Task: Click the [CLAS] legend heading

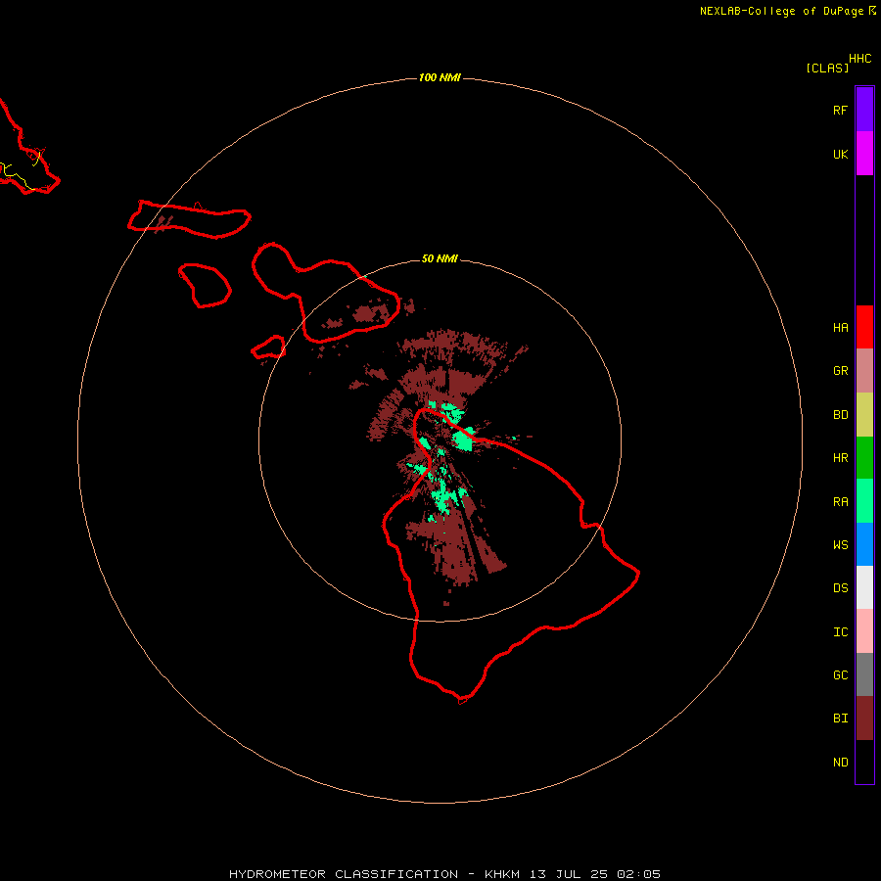Action: pyautogui.click(x=826, y=68)
